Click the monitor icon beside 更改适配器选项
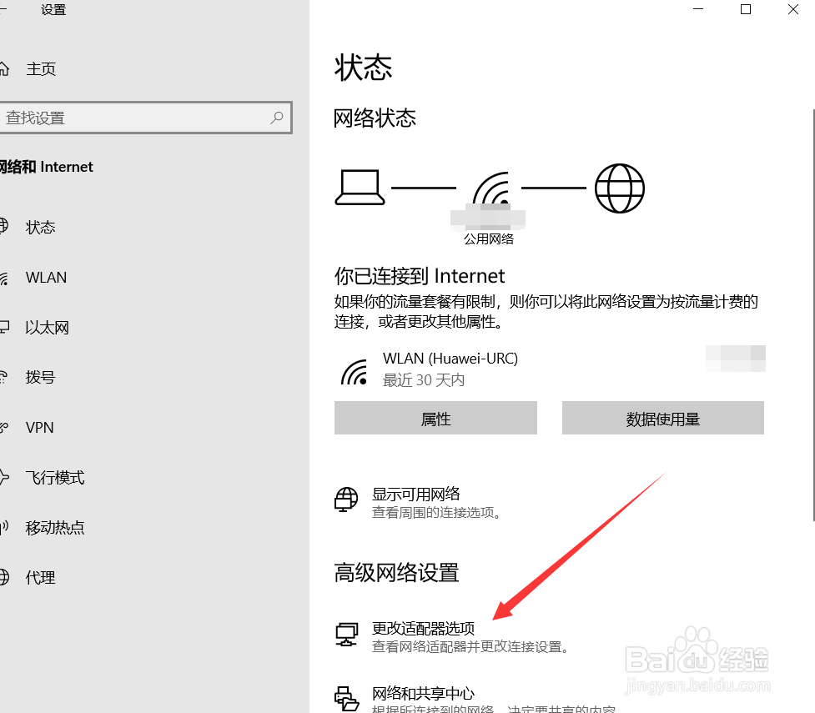This screenshot has height=713, width=815. 345,634
